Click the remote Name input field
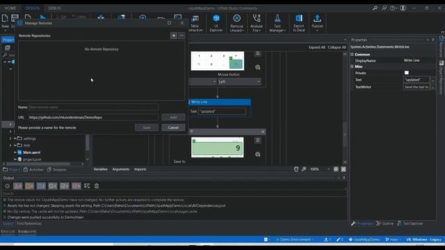Screen dimensions: 445x250 [93, 107]
